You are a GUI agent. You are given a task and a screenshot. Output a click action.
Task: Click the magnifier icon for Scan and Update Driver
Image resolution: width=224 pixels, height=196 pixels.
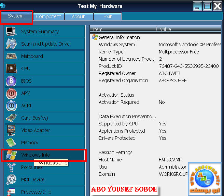(x=11, y=44)
